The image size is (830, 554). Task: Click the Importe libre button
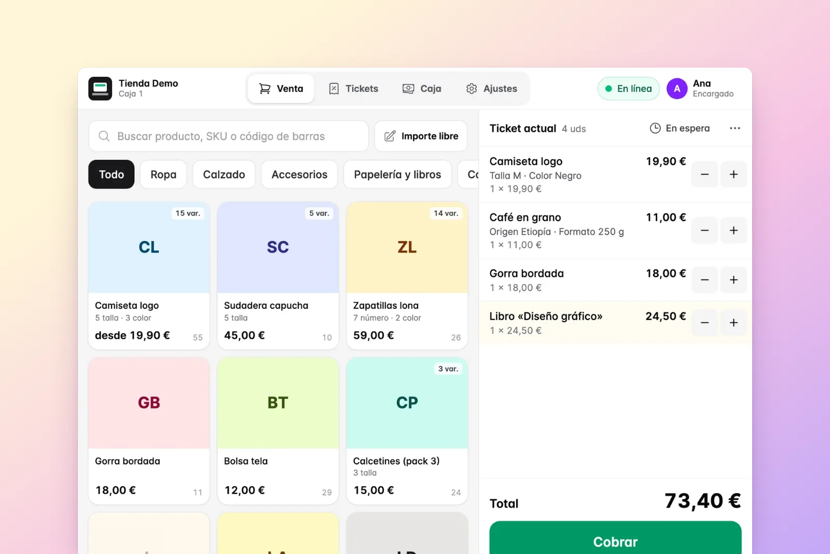(421, 136)
